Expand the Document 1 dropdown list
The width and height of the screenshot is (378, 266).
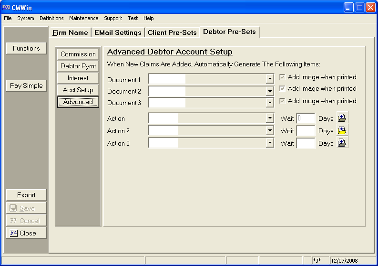[x=270, y=79]
